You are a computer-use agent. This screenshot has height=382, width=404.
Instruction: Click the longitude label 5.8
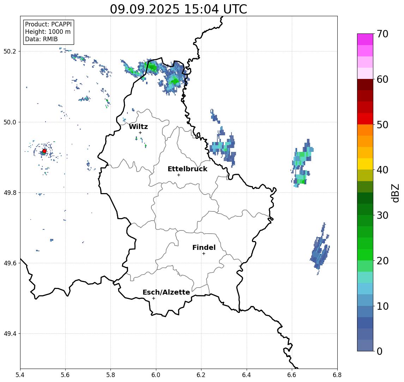click(x=110, y=375)
